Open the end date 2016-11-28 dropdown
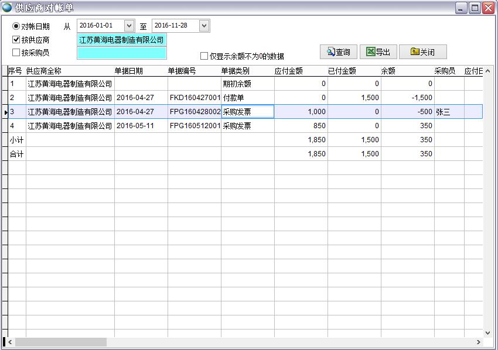This screenshot has height=350, width=498. click(204, 26)
